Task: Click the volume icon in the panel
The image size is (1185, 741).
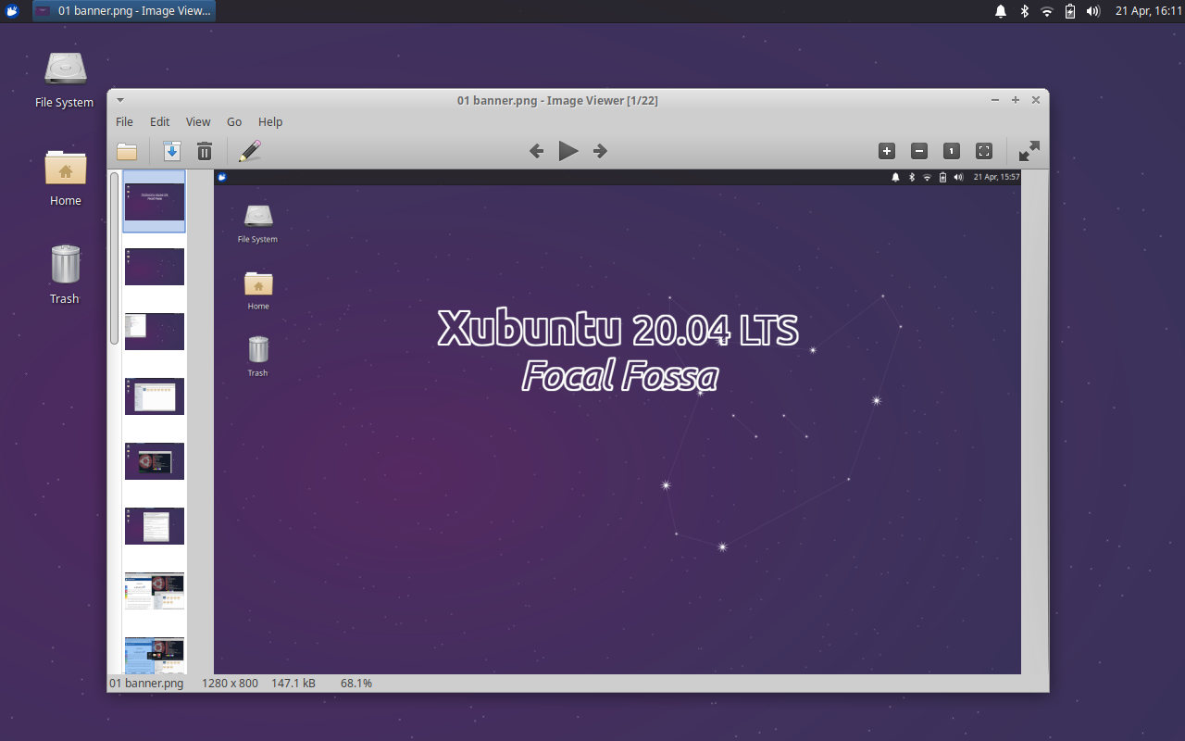Action: click(1093, 11)
